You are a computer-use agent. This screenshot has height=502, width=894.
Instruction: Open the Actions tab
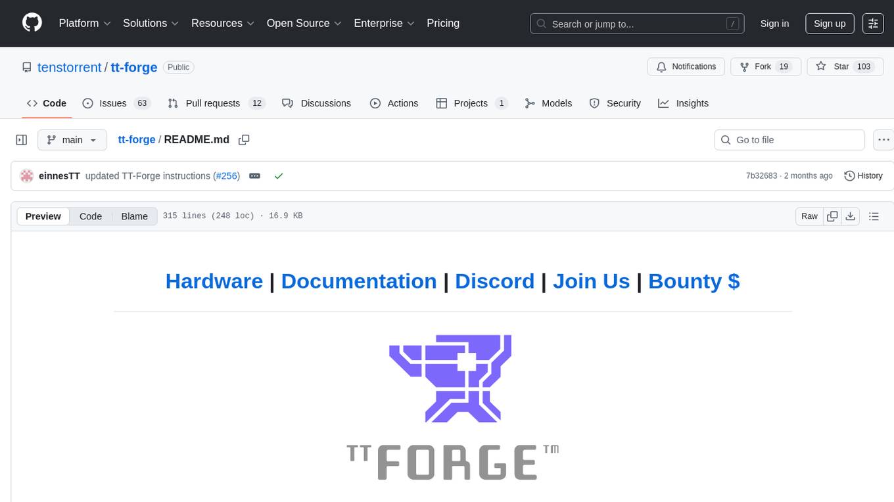click(394, 103)
